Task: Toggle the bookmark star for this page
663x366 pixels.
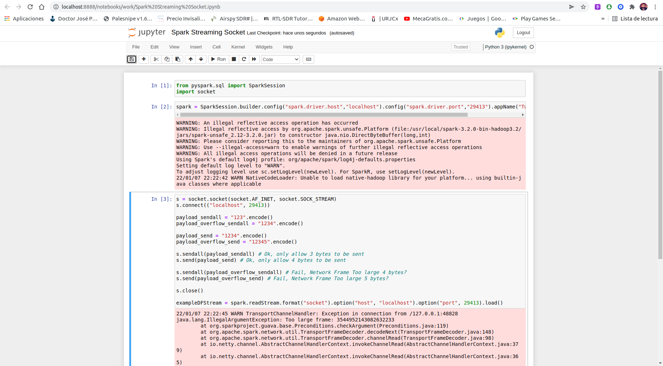Action: coord(584,6)
